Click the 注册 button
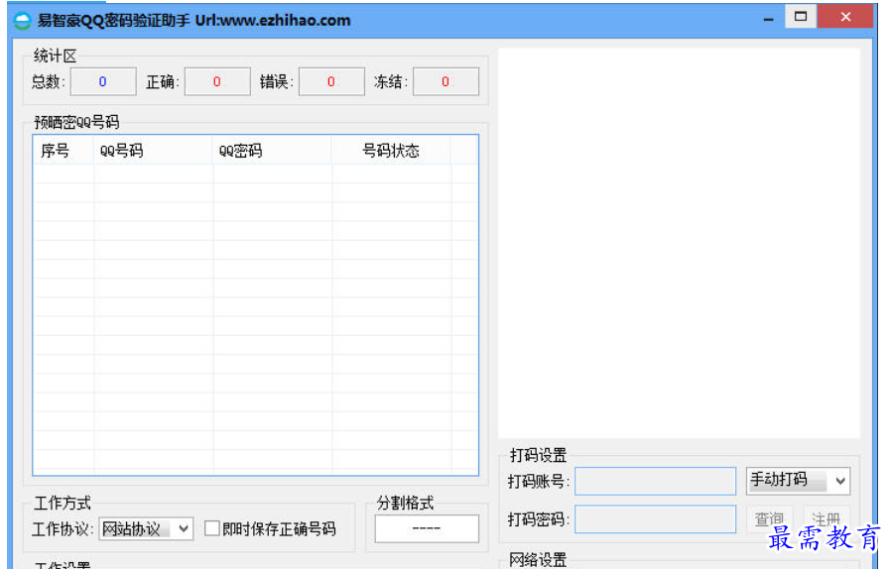 pyautogui.click(x=825, y=518)
